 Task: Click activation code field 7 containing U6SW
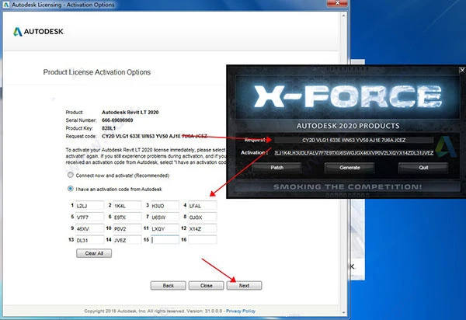pos(165,217)
